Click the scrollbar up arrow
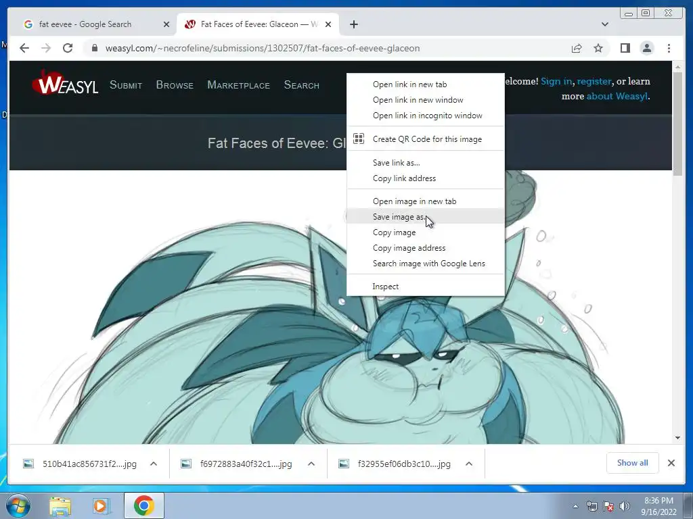 pyautogui.click(x=678, y=67)
